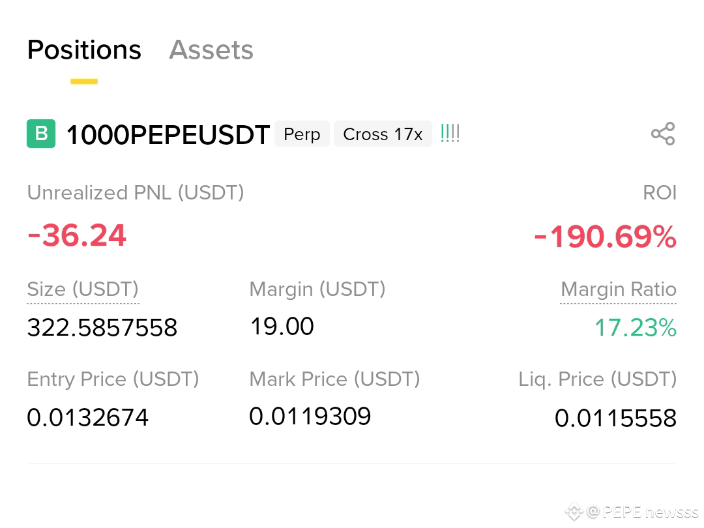The image size is (704, 528).
Task: Switch to the Assets tab
Action: tap(211, 50)
